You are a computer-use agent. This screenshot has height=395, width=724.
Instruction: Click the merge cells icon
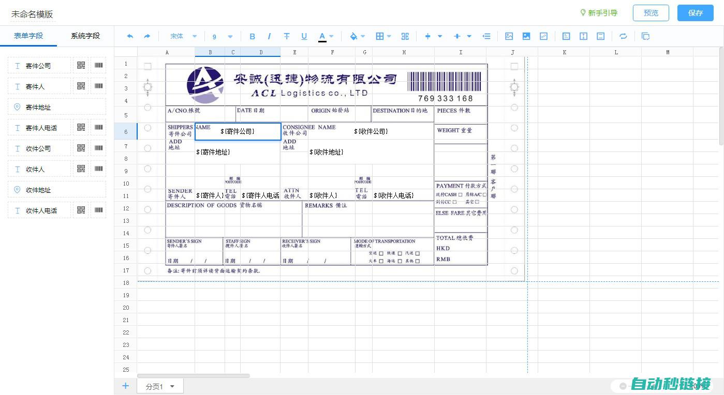pyautogui.click(x=405, y=36)
